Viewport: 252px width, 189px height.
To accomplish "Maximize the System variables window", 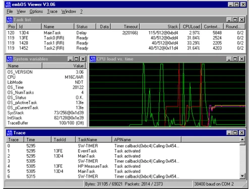I will (x=77, y=59).
